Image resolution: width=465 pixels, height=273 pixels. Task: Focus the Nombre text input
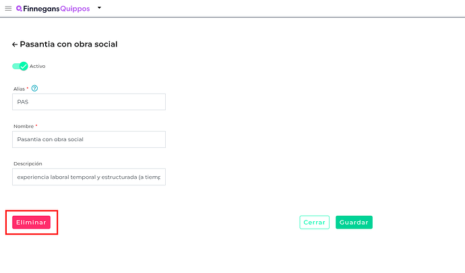pyautogui.click(x=89, y=139)
